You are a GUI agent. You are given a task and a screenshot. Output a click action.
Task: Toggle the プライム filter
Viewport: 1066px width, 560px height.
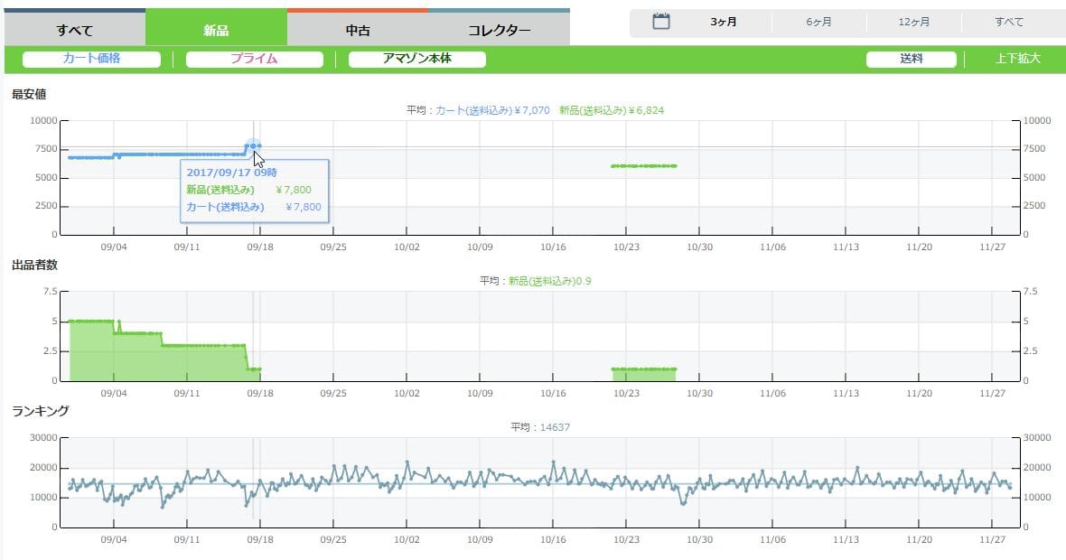click(254, 60)
